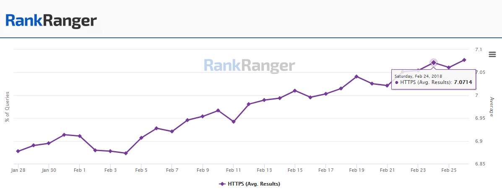This screenshot has width=502, height=194.
Task: Click the last data point for Feb 26
Action: click(x=464, y=60)
